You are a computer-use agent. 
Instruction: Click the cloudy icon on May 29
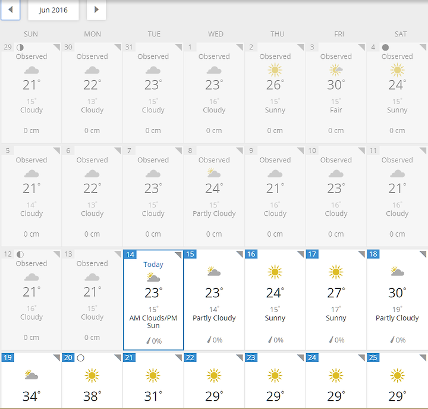[x=32, y=70]
